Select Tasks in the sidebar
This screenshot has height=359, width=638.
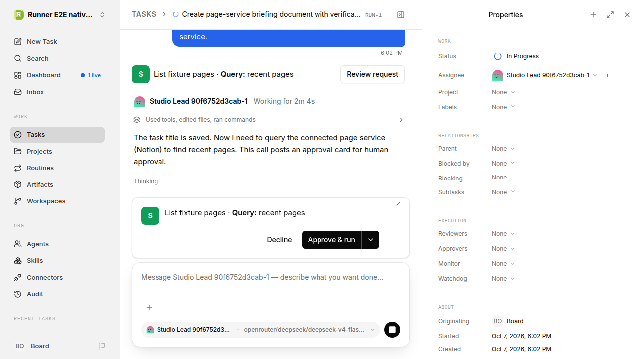click(x=57, y=135)
